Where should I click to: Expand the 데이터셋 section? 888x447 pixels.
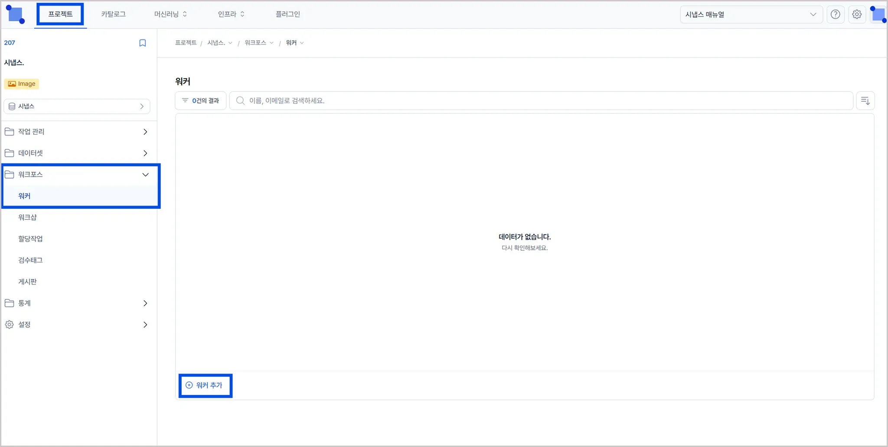pos(145,153)
